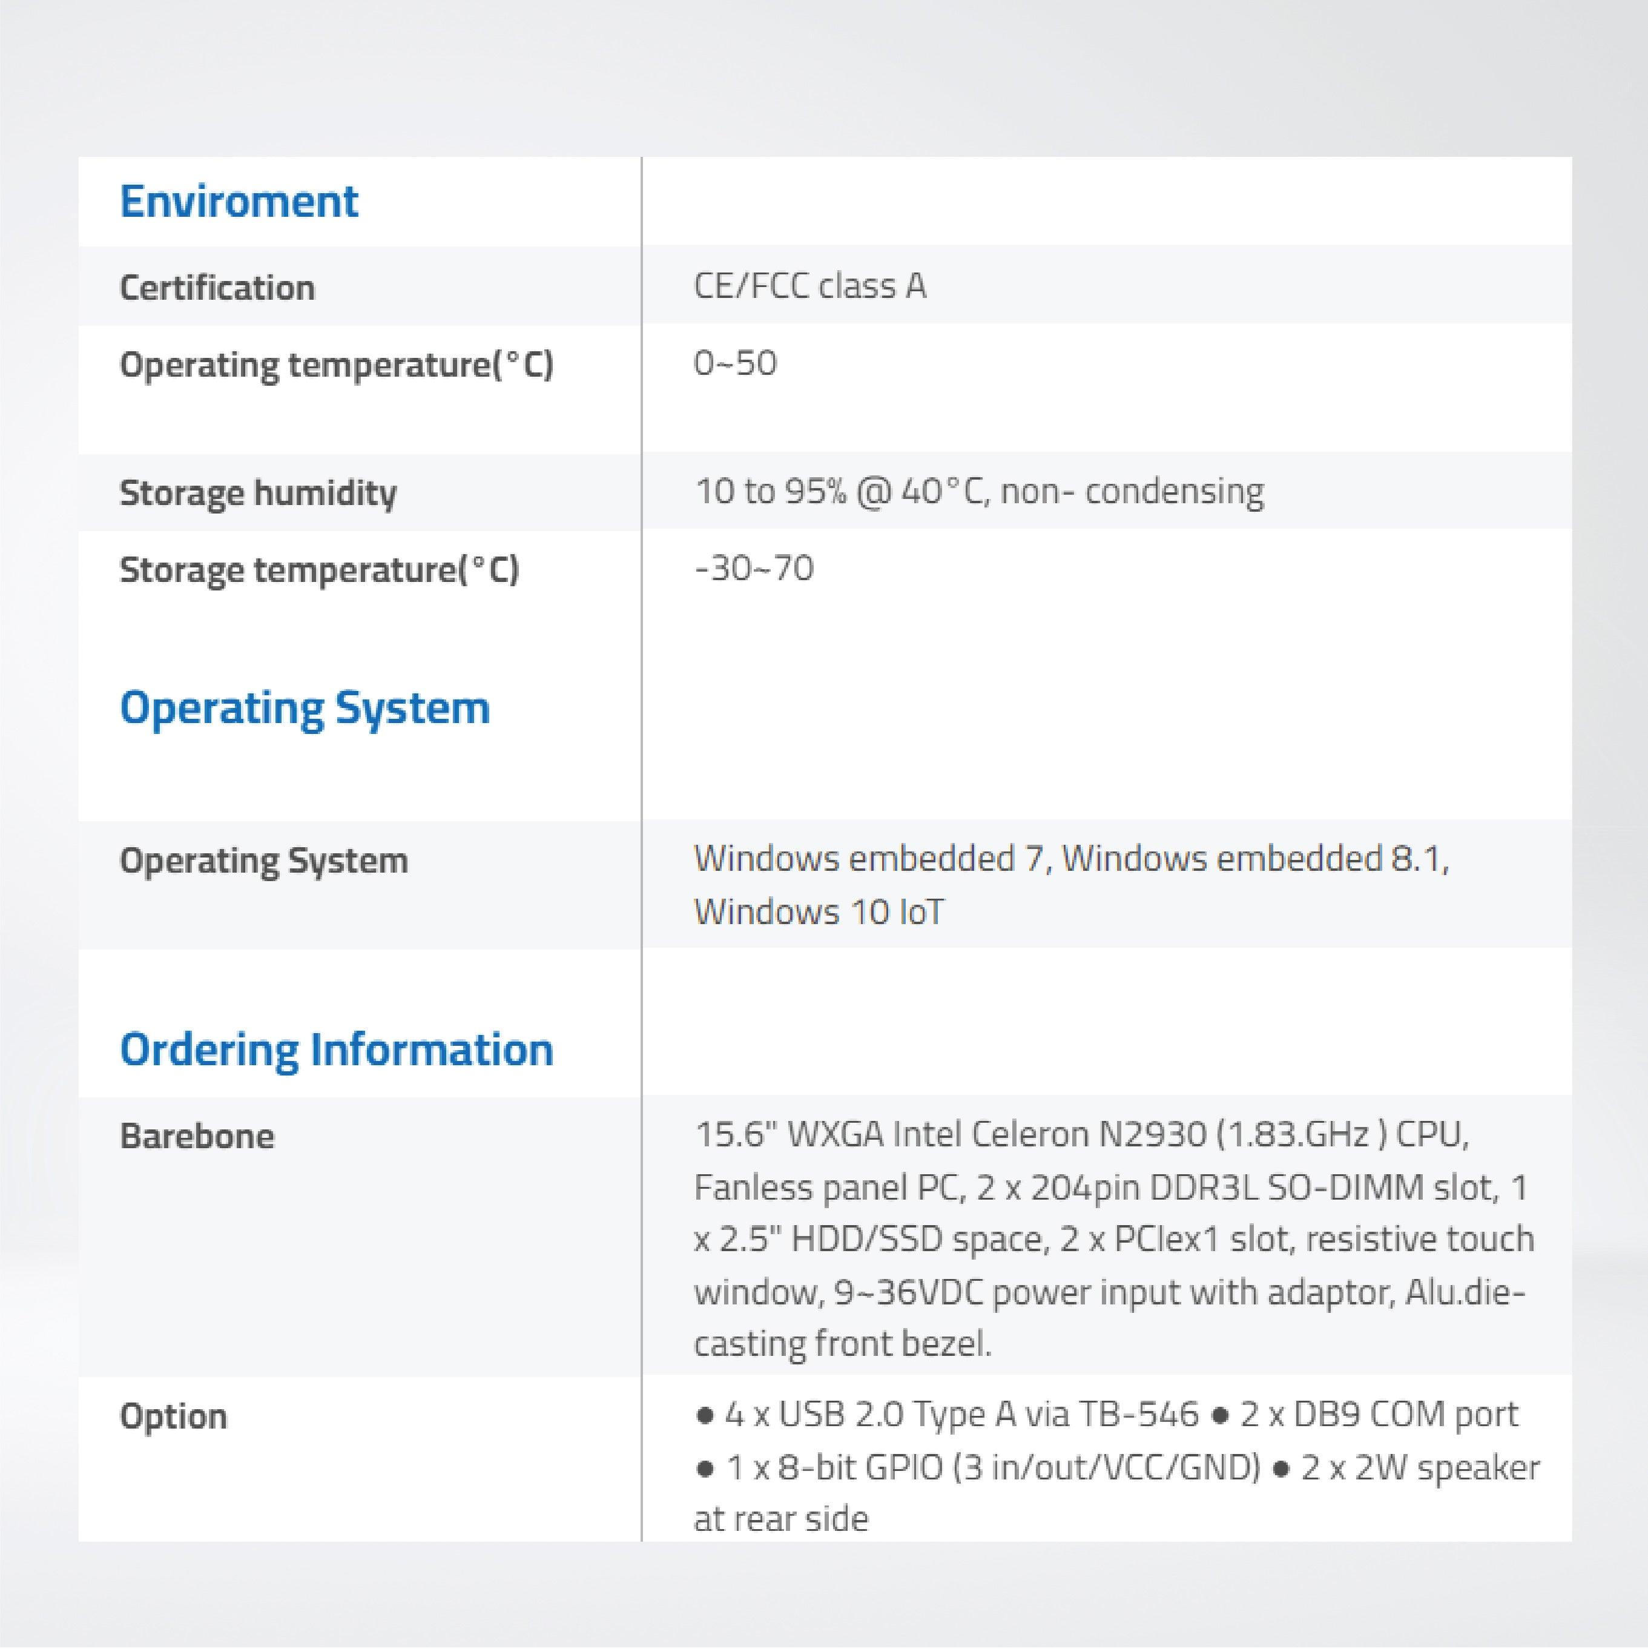The height and width of the screenshot is (1649, 1648).
Task: Select the 'casting front bezel.' text
Action: (x=842, y=1344)
